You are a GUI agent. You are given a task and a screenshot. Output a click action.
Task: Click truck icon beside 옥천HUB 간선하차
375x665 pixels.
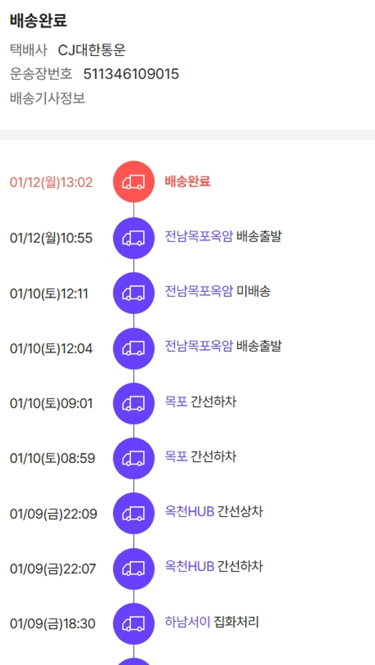click(133, 568)
